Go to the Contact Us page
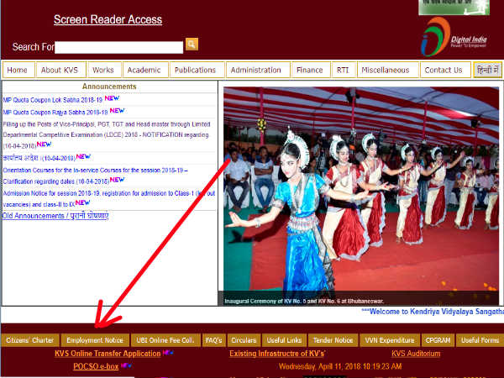The height and width of the screenshot is (378, 504). 445,70
